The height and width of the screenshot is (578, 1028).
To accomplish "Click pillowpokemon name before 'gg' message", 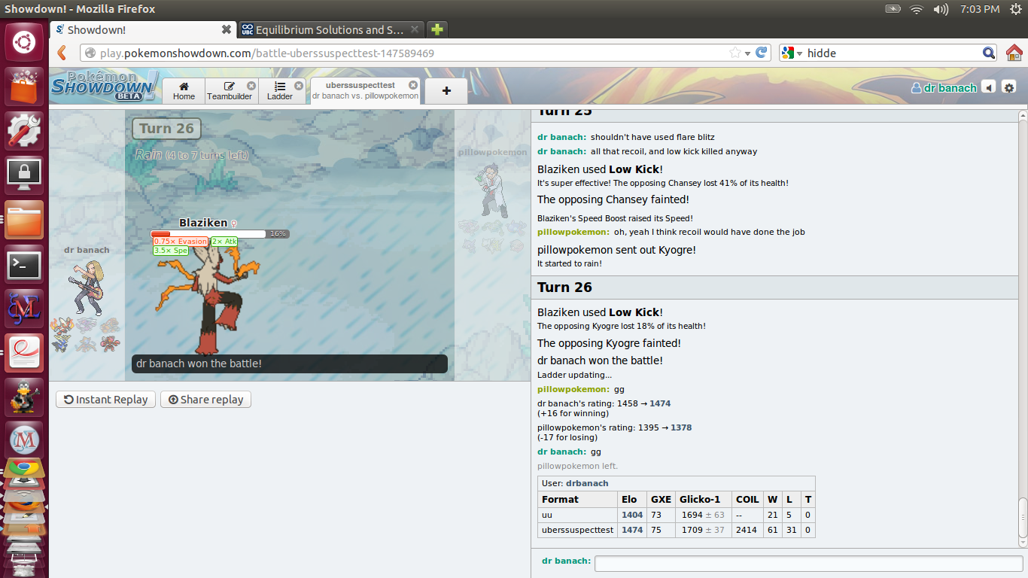I will (573, 389).
